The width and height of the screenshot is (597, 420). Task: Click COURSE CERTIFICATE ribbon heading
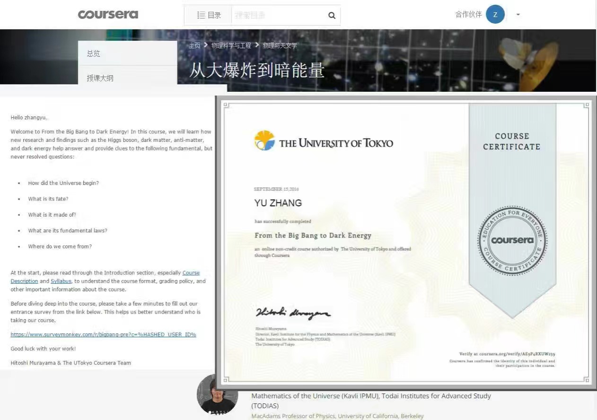pos(512,141)
